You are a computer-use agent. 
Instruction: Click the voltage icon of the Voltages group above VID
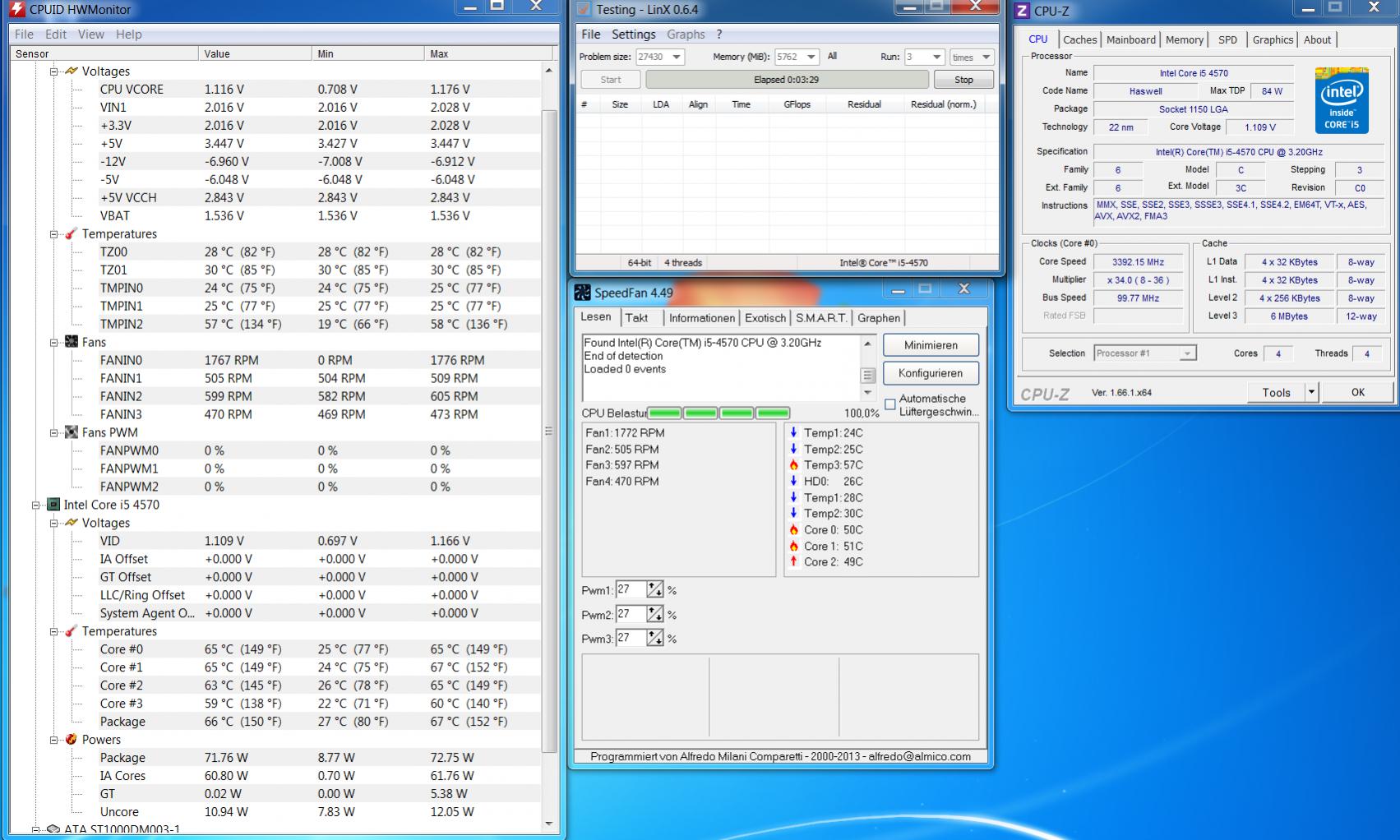click(x=72, y=523)
